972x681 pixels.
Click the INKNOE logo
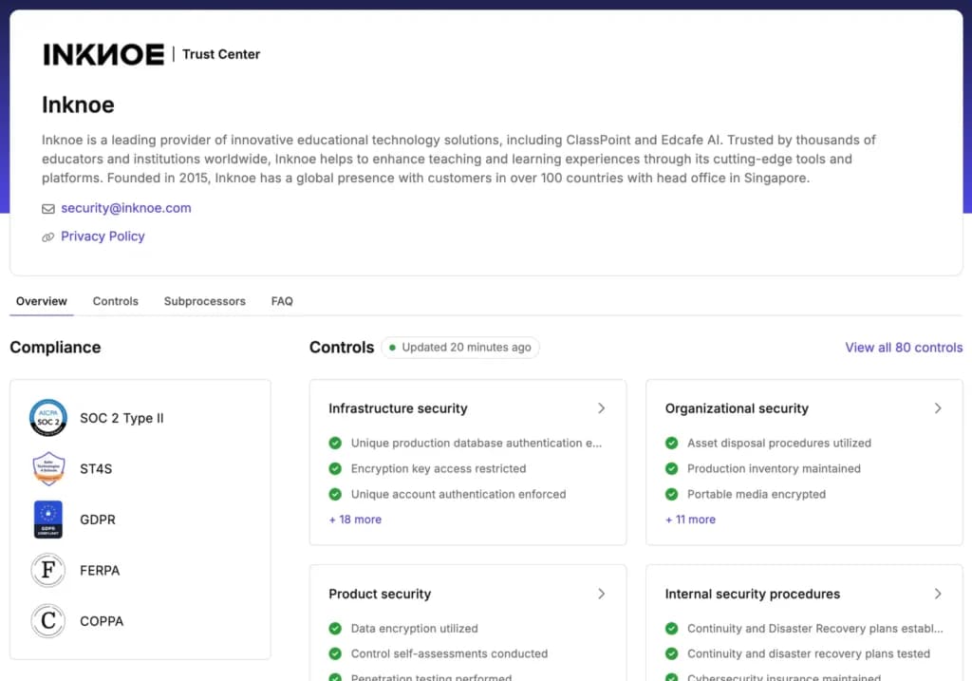click(103, 54)
